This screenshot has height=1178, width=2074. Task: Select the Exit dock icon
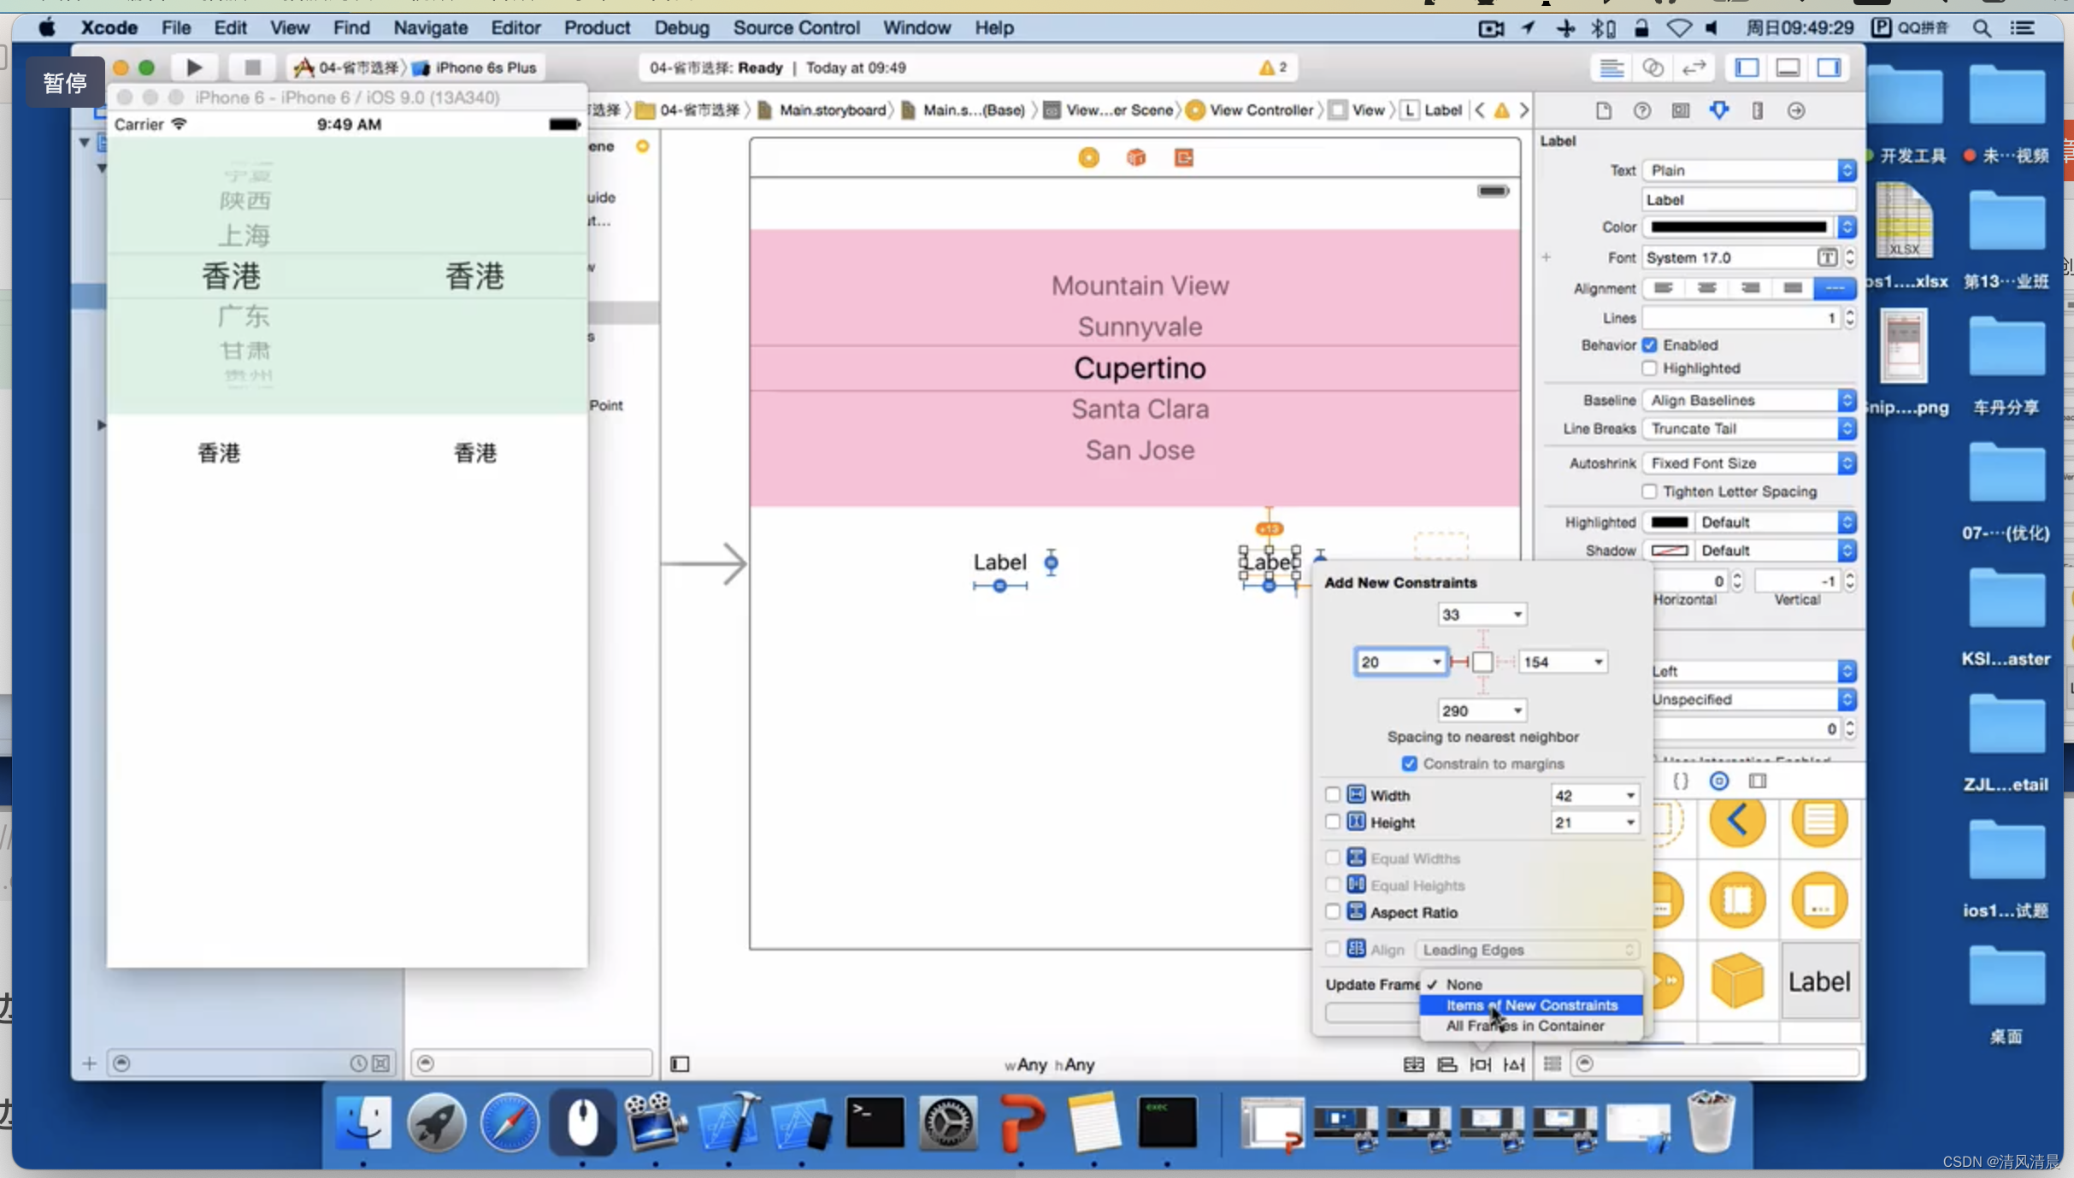click(1184, 158)
